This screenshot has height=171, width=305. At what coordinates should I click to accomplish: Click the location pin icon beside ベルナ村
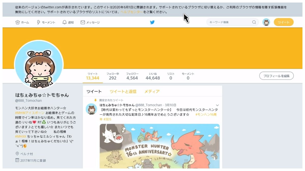point(17,154)
